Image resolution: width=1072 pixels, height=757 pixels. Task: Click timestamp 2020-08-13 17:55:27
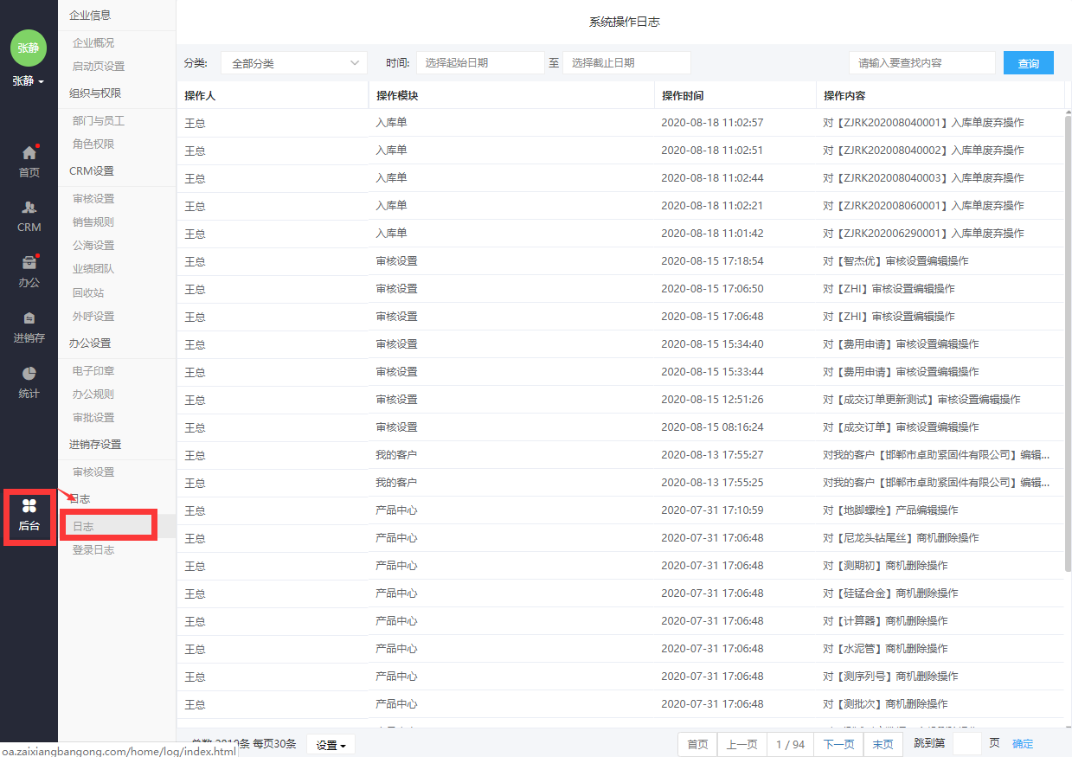point(712,455)
